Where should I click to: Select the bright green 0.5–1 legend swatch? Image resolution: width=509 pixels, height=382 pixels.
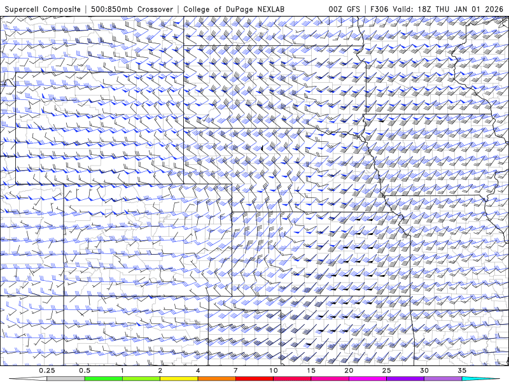tap(103, 379)
